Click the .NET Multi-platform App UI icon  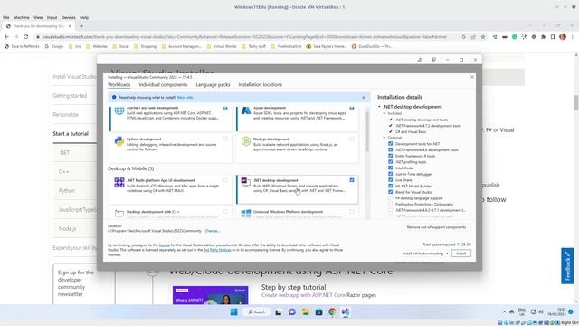coord(119,183)
